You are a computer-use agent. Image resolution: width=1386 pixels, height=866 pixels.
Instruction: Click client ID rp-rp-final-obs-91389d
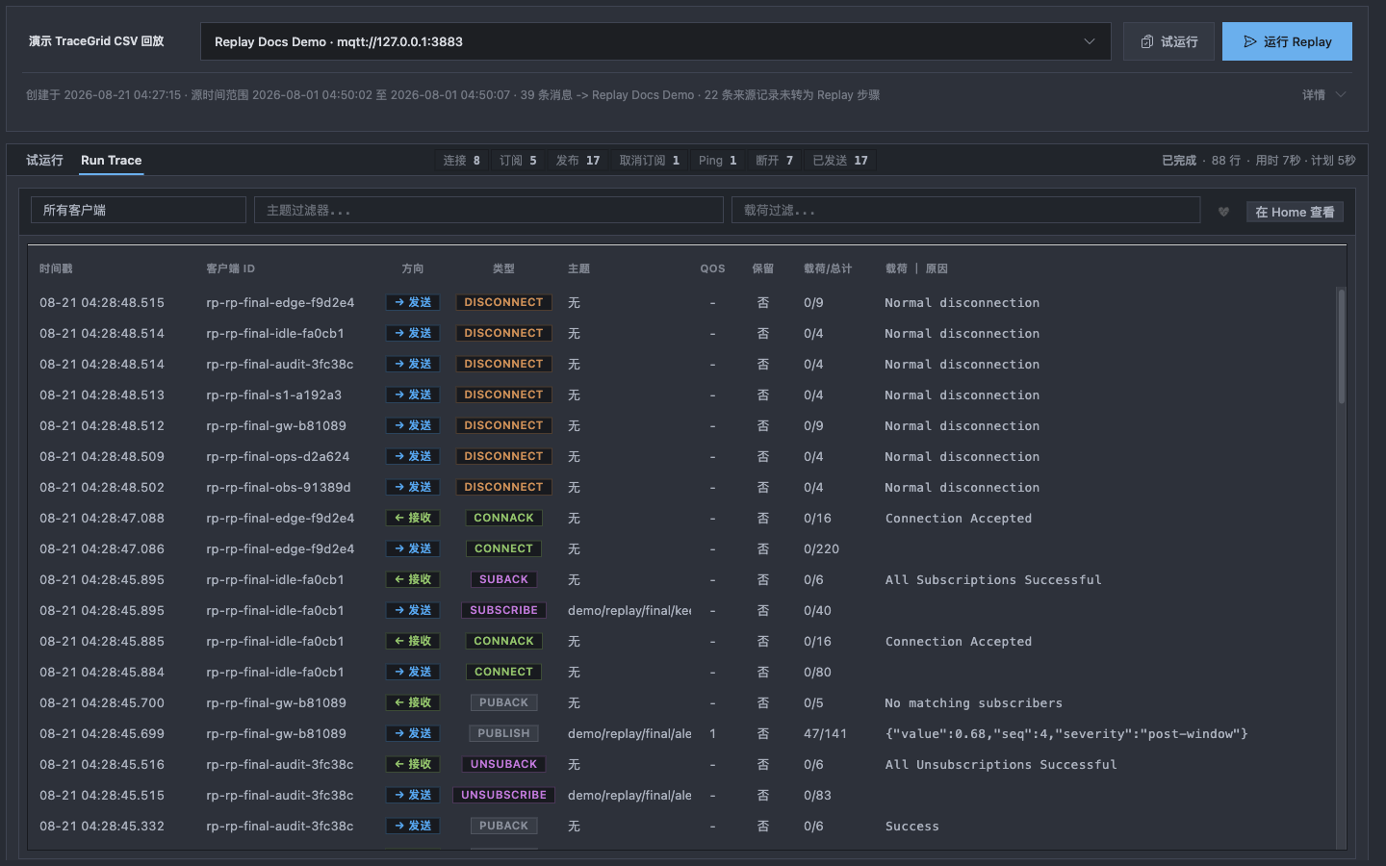pyautogui.click(x=278, y=487)
